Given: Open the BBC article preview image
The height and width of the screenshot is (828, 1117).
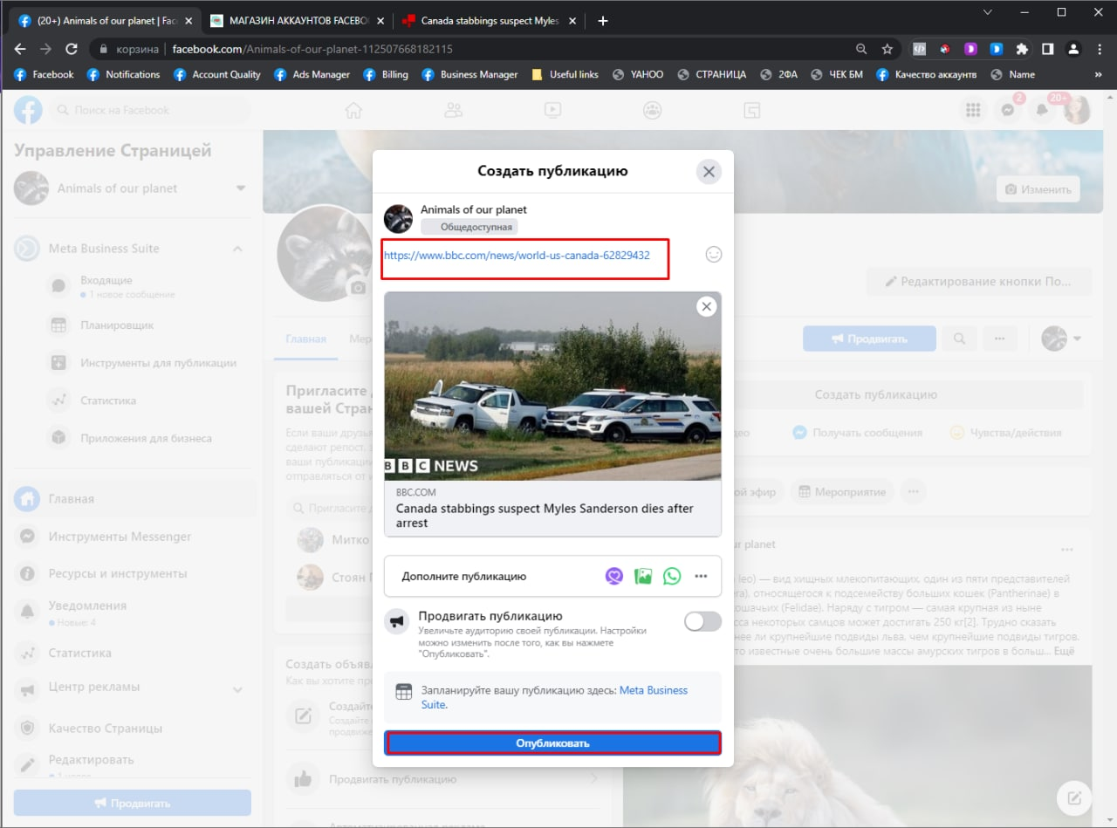Looking at the screenshot, I should click(553, 387).
